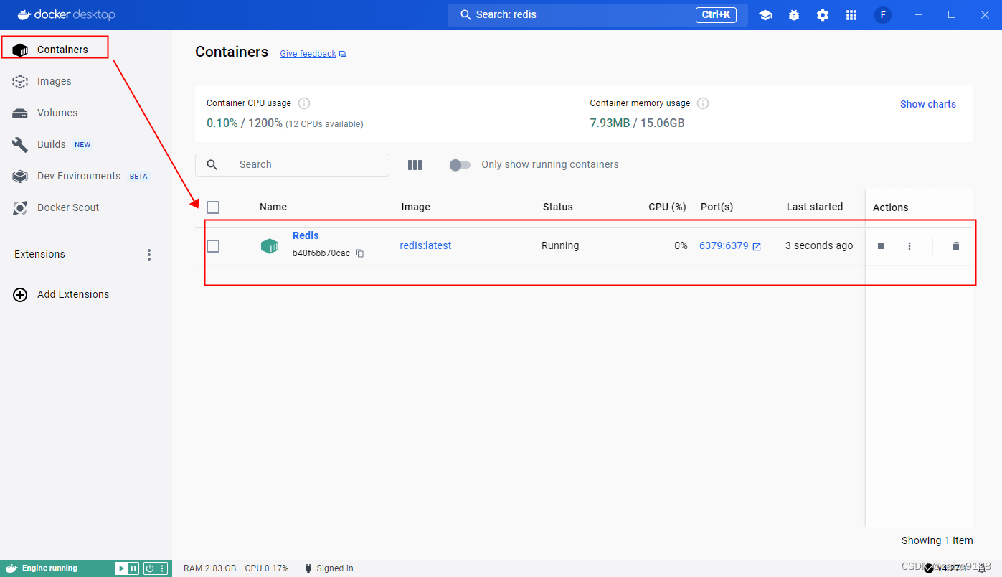
Task: Resume the Docker engine with play button
Action: pyautogui.click(x=120, y=568)
